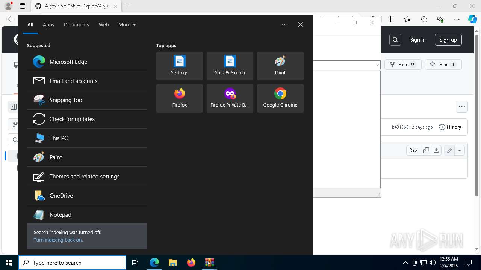Open volume control in system tray
This screenshot has height=270, width=481.
pos(433,262)
